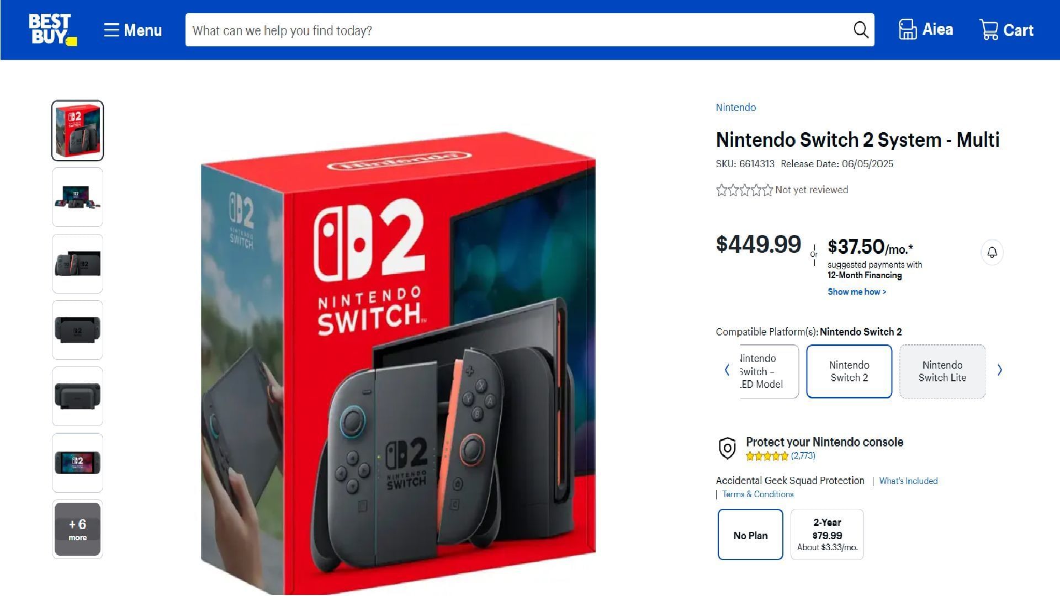
Task: Click the protection plan star reviews
Action: 780,456
